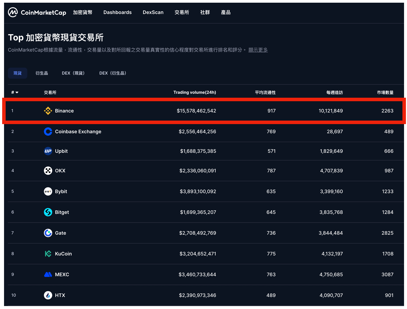This screenshot has width=407, height=309.
Task: Click Bybit weekly visits 3,399,160
Action: pos(331,191)
